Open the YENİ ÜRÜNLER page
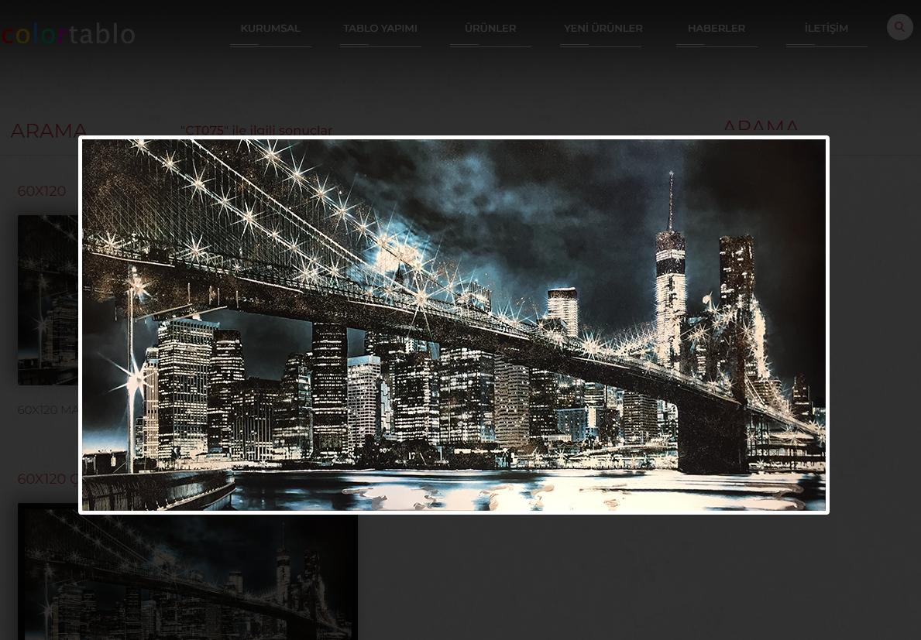Screen dimensions: 921x640 coord(603,28)
